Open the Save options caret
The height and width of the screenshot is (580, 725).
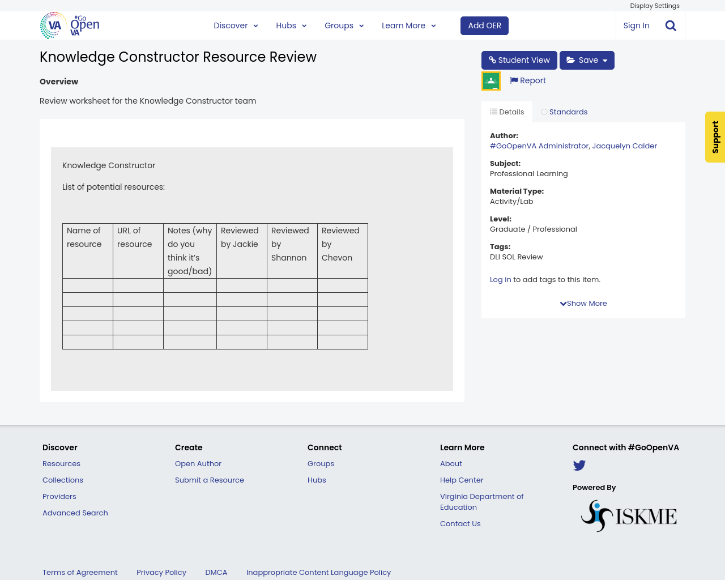point(606,60)
